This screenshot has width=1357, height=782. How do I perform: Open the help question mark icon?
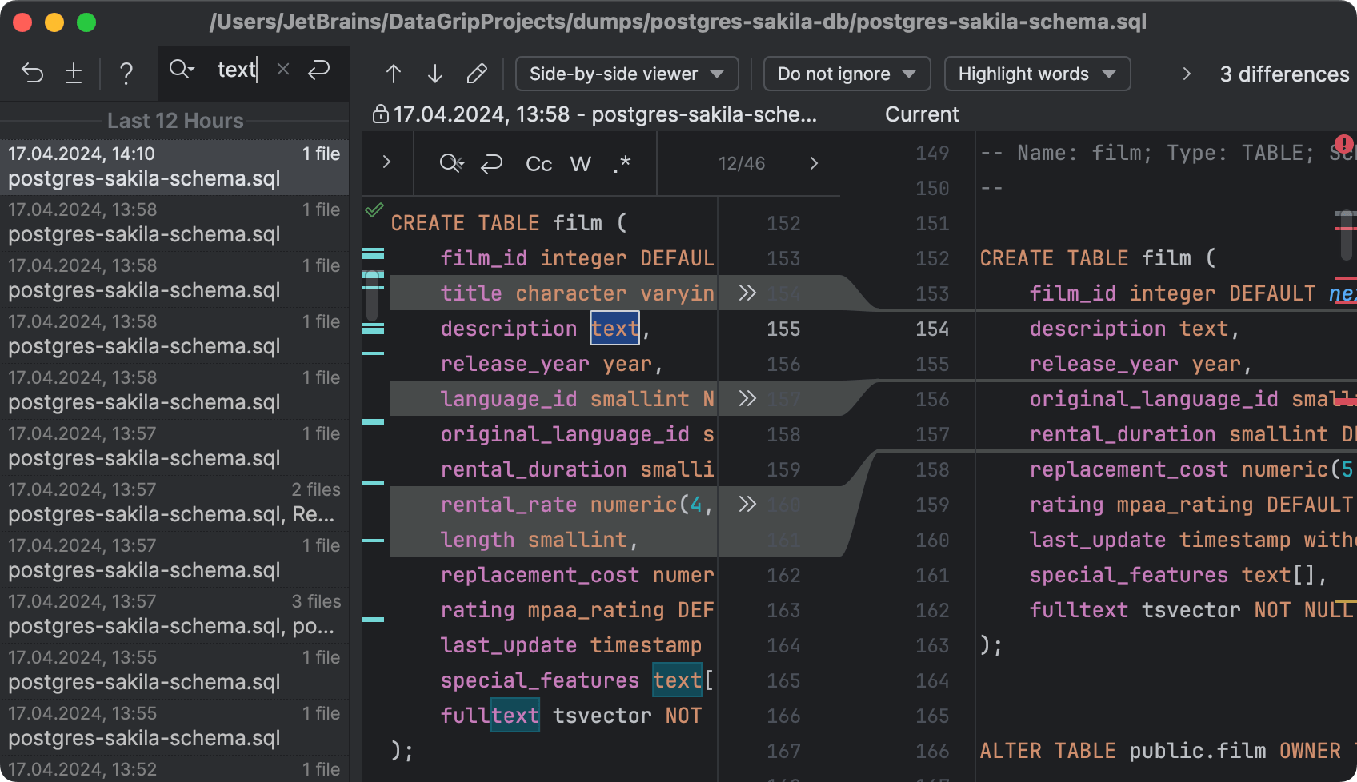pyautogui.click(x=126, y=74)
